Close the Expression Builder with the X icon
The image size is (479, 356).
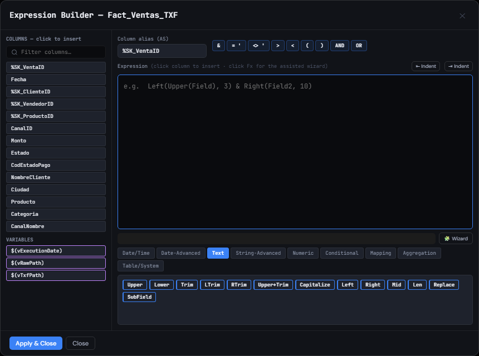click(x=462, y=16)
